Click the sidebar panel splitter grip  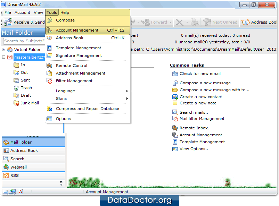tap(33, 137)
